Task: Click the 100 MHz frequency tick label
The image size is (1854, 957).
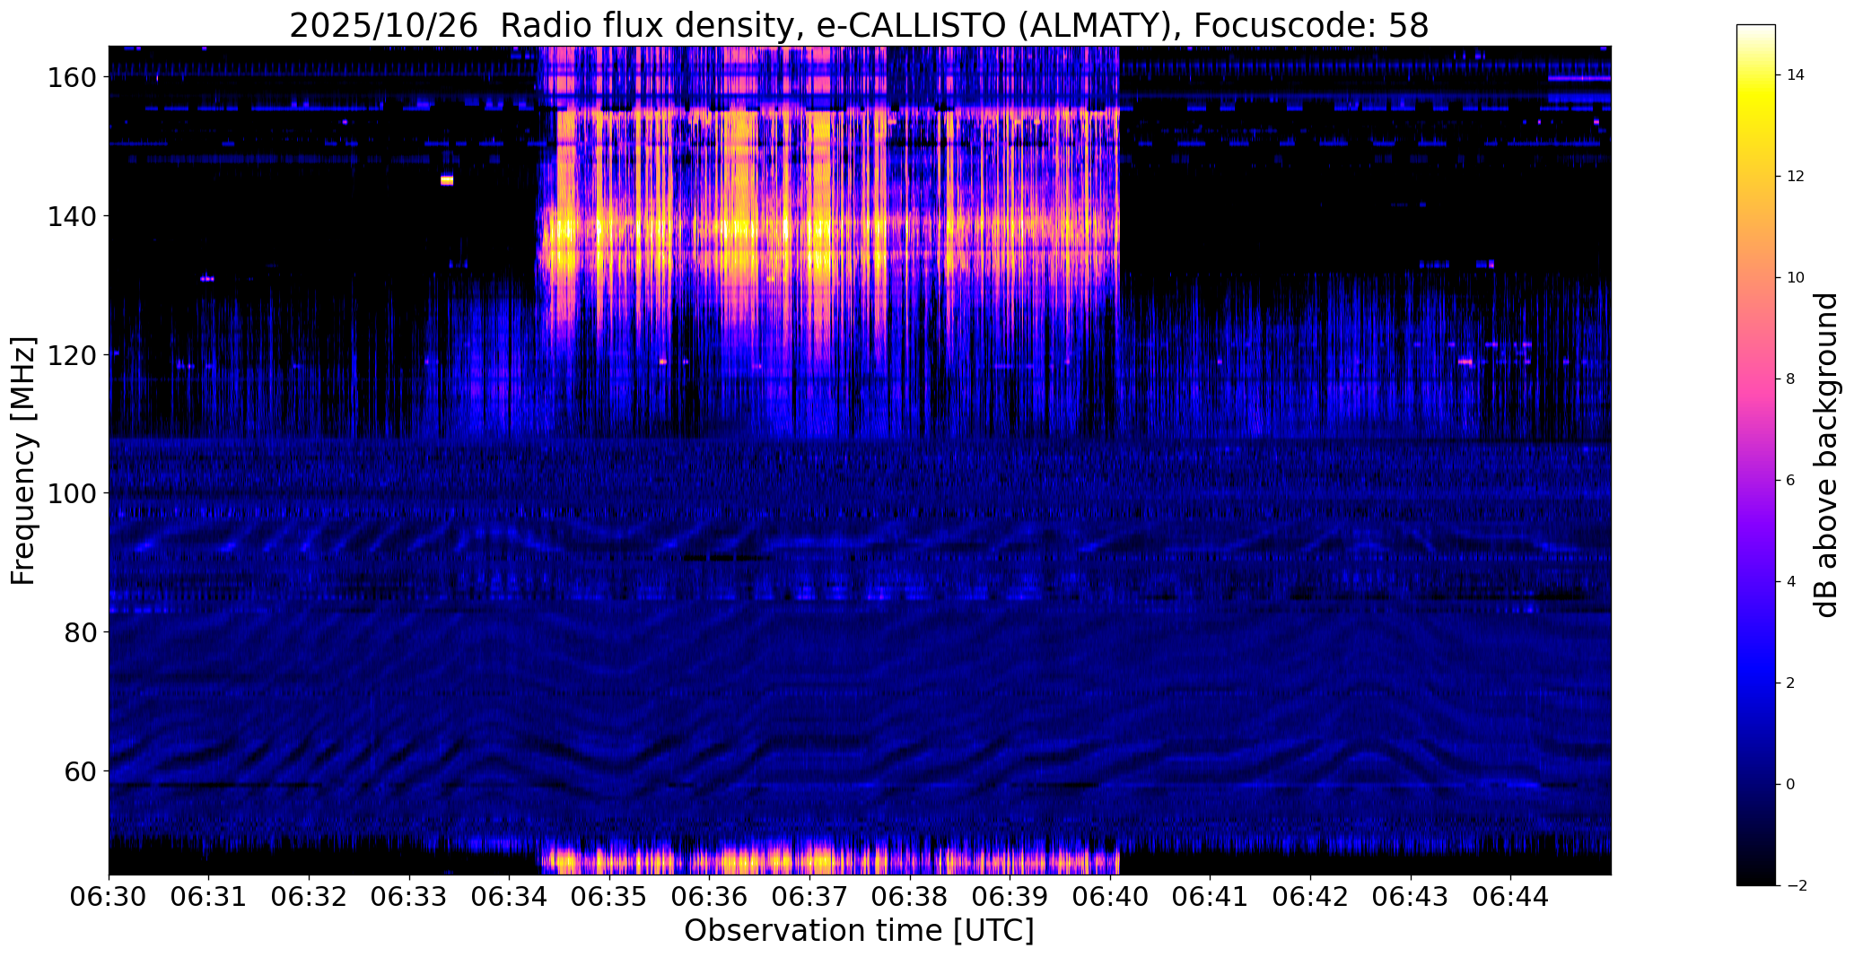Action: pos(71,493)
